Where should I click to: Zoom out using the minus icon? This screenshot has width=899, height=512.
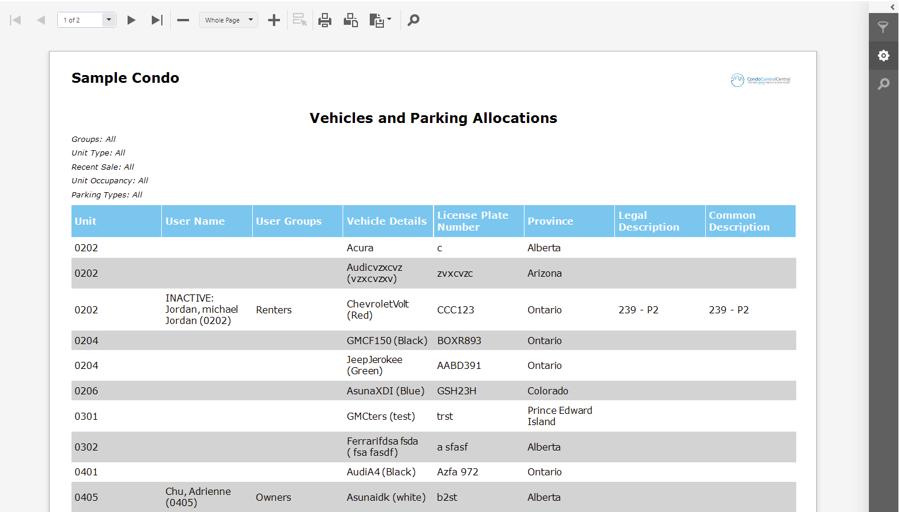tap(183, 20)
